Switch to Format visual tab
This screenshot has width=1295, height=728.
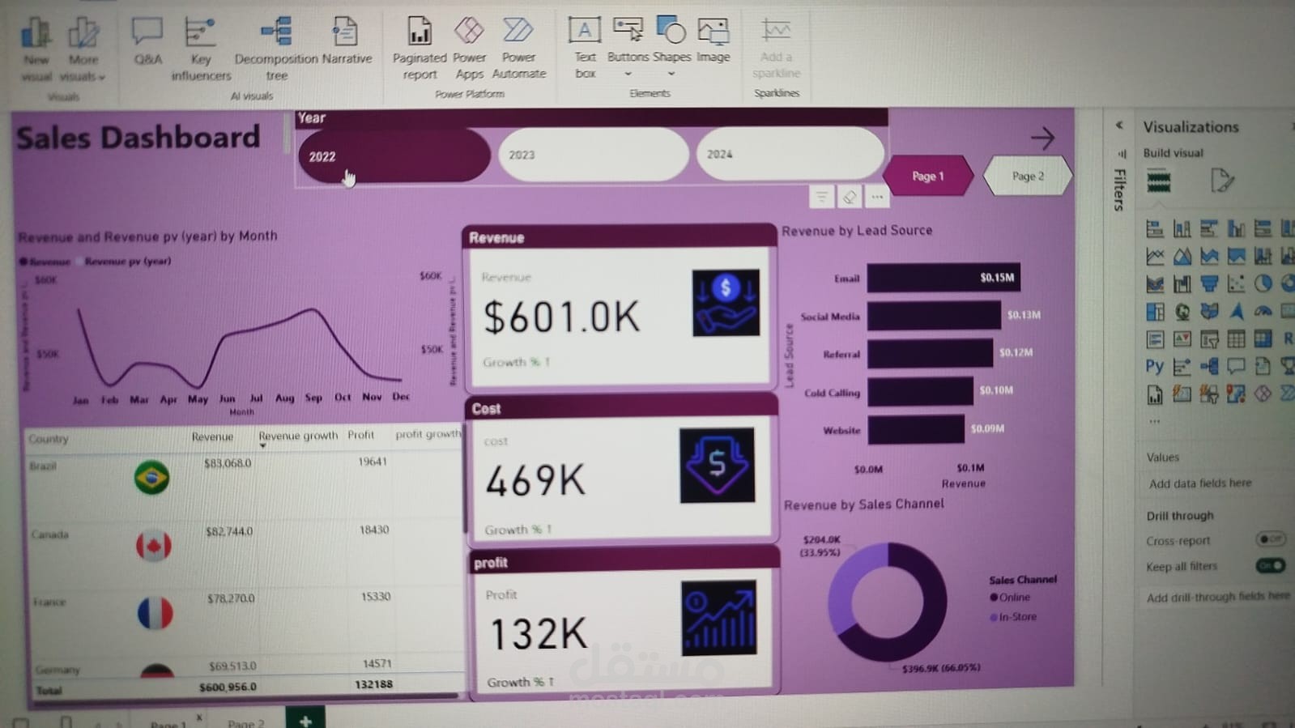(x=1221, y=180)
